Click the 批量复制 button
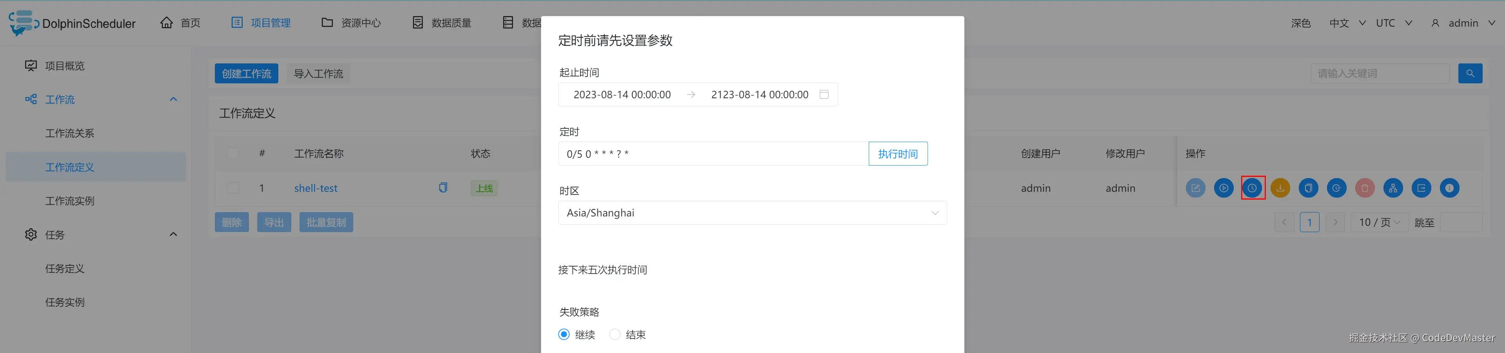This screenshot has height=353, width=1505. 326,222
